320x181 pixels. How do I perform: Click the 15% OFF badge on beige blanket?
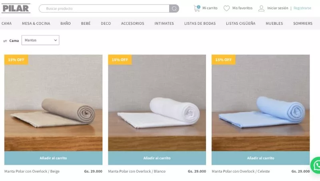coord(16,60)
